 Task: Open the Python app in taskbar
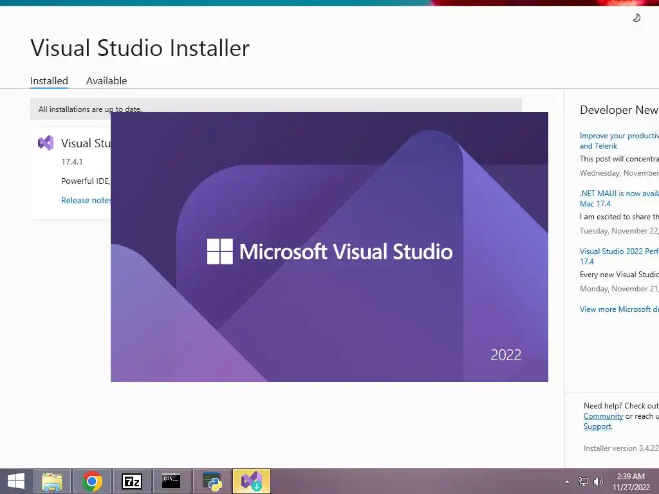[x=212, y=481]
